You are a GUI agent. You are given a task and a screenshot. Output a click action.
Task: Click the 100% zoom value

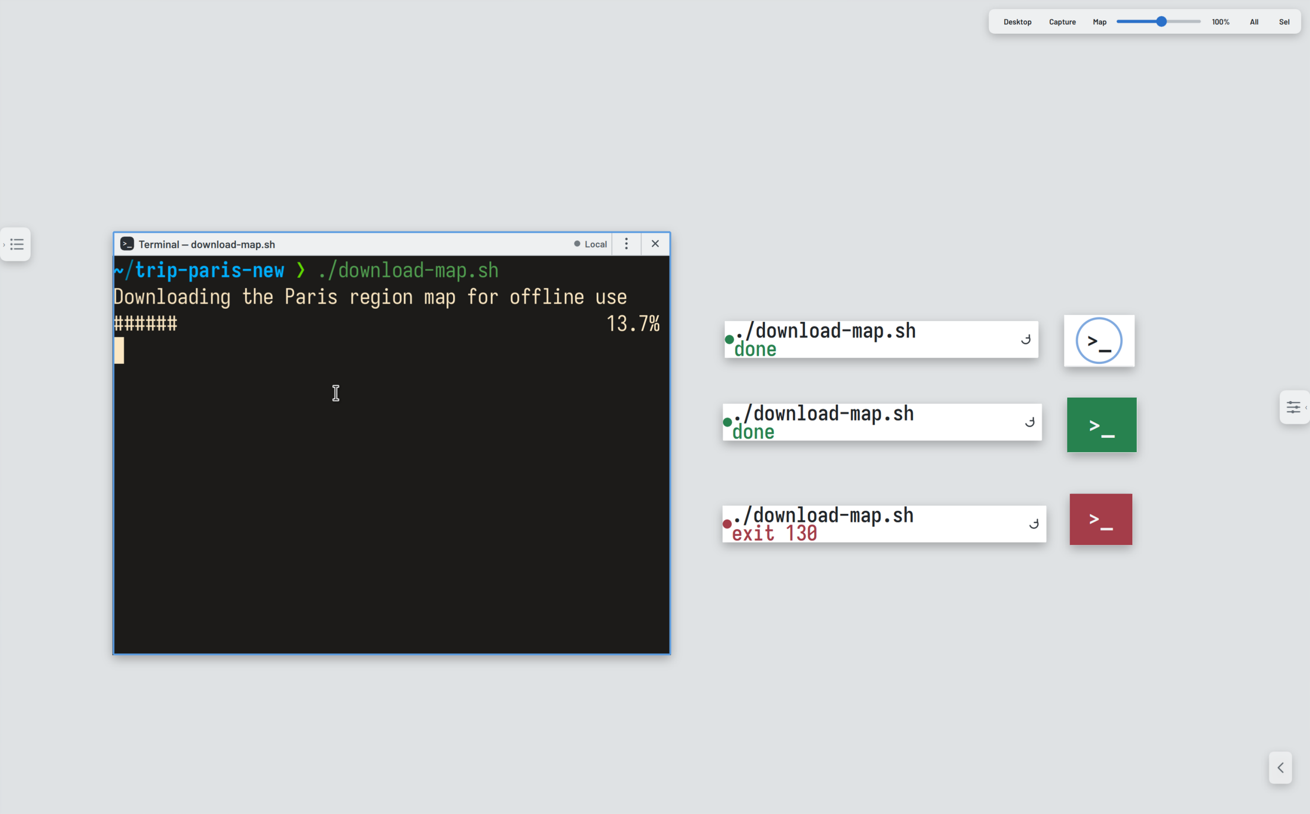(x=1220, y=22)
